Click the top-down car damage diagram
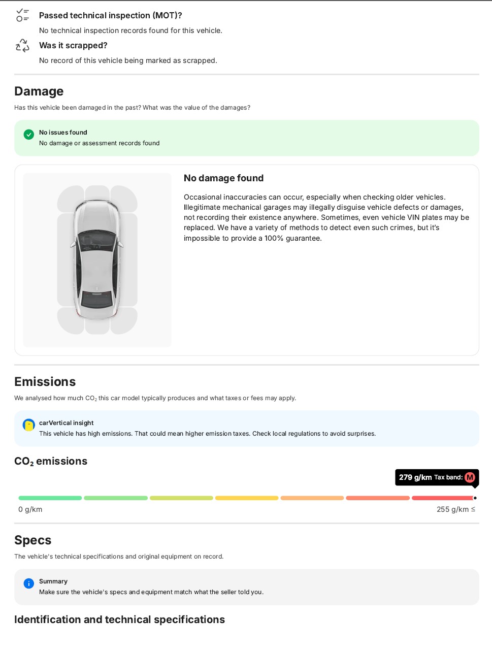The image size is (492, 651). 97,260
